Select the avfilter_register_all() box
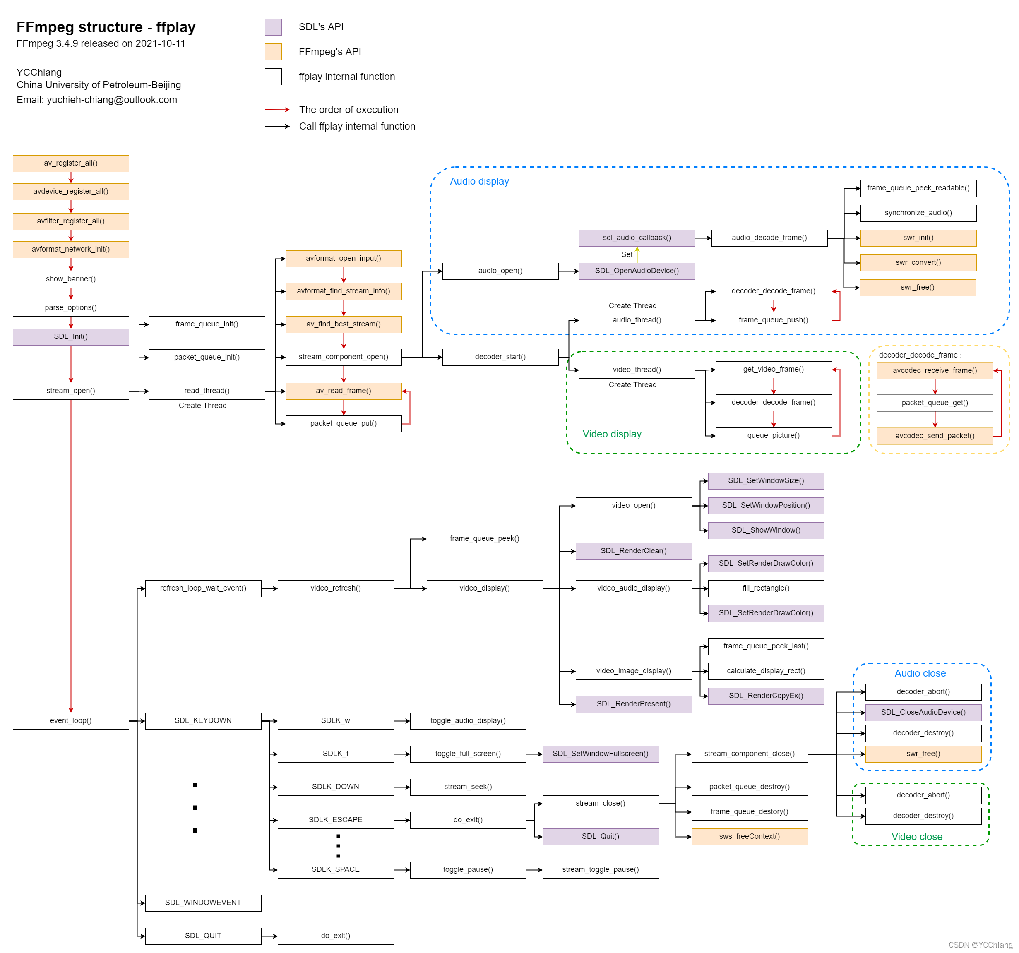The image size is (1019, 953). click(71, 221)
